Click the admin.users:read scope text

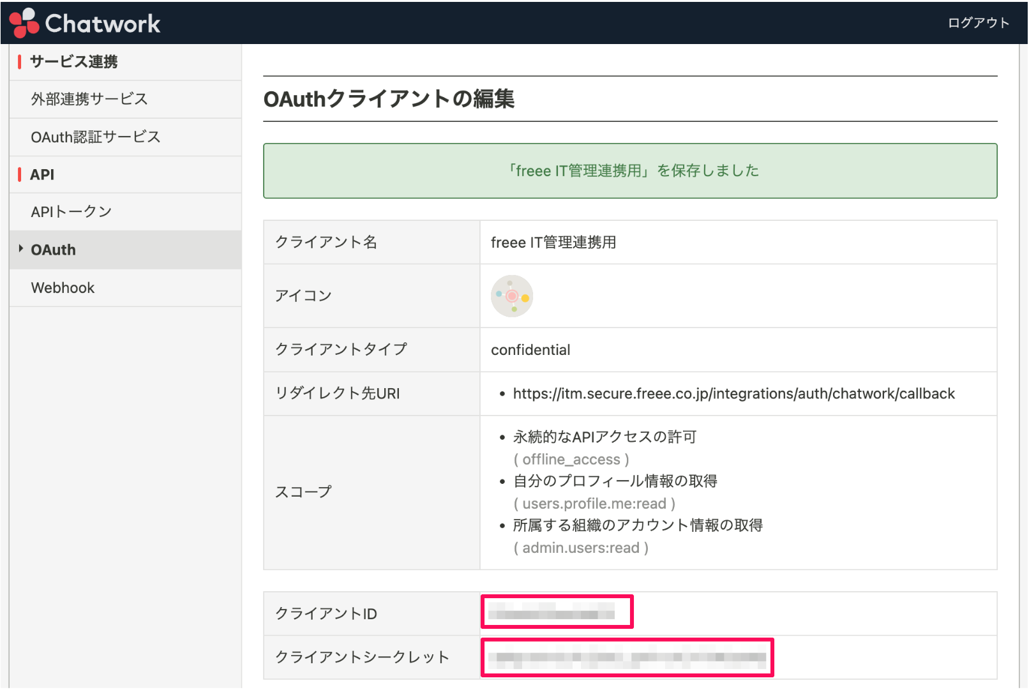(581, 548)
